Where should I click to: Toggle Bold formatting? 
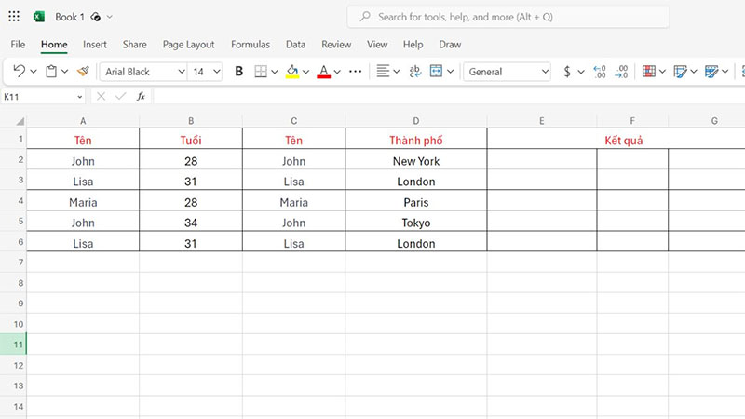point(238,72)
